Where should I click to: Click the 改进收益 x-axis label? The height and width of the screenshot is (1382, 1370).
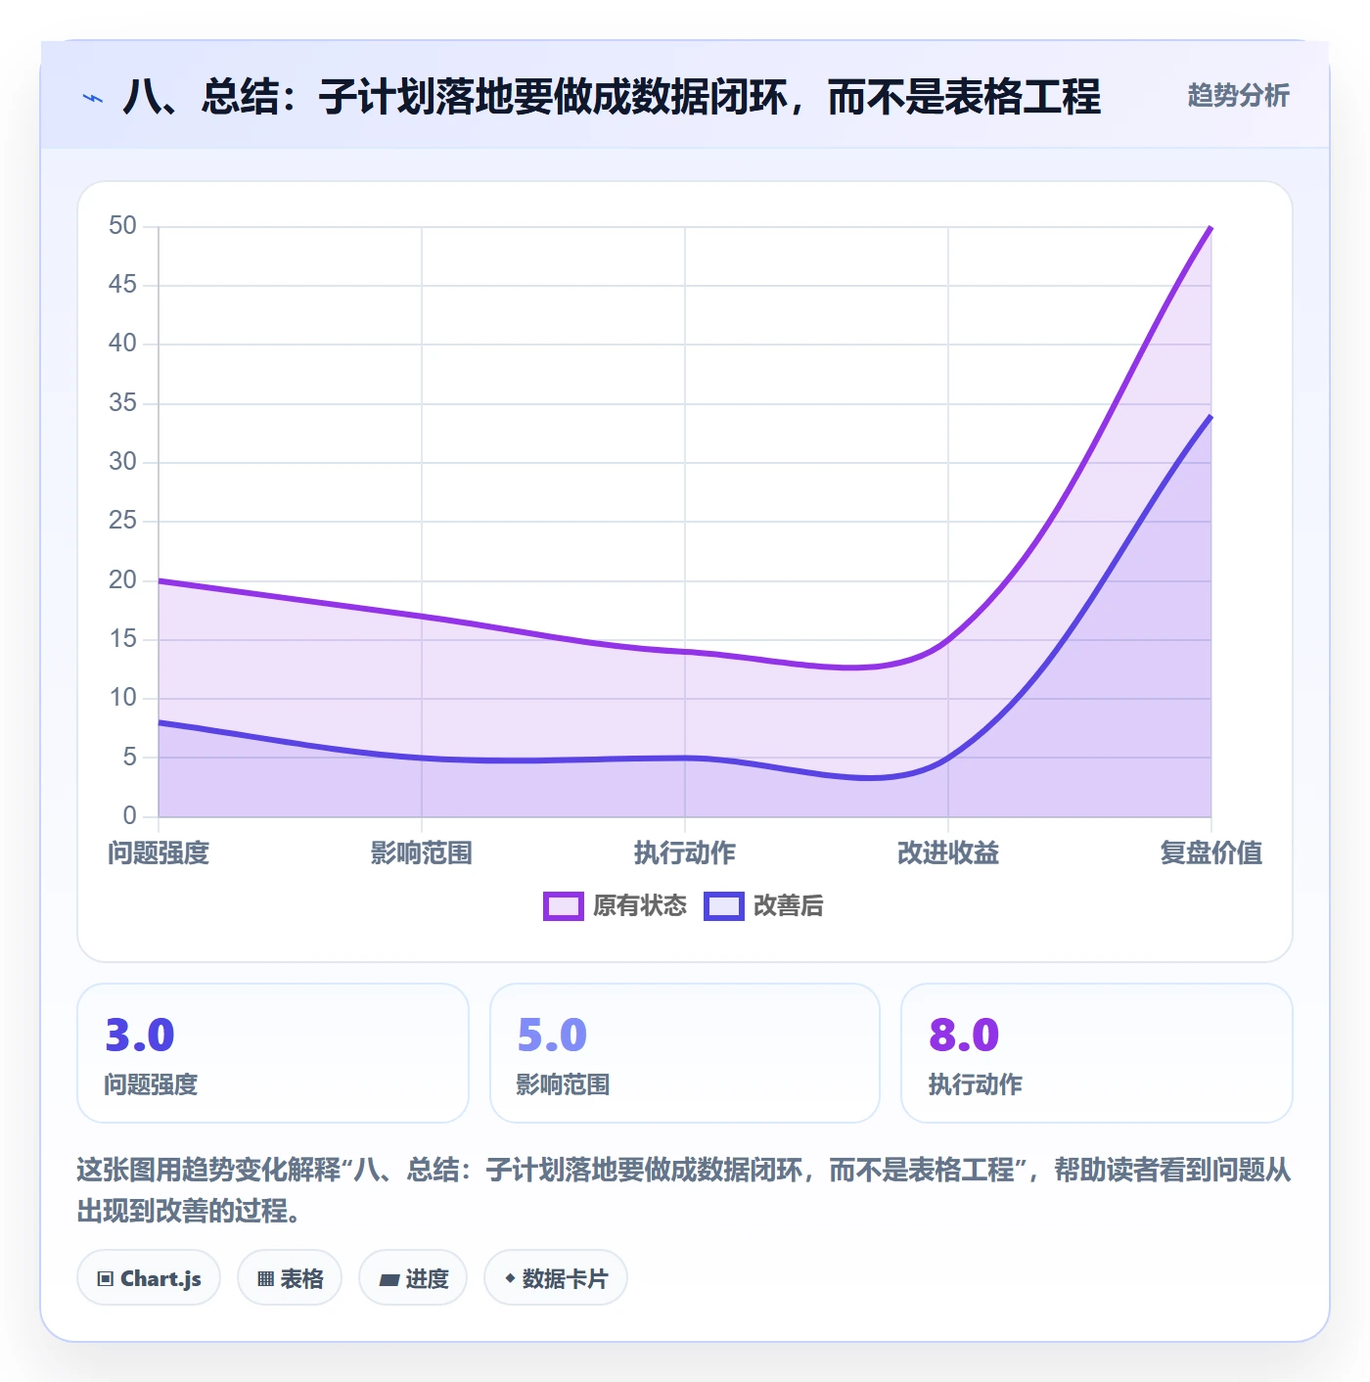pos(948,853)
